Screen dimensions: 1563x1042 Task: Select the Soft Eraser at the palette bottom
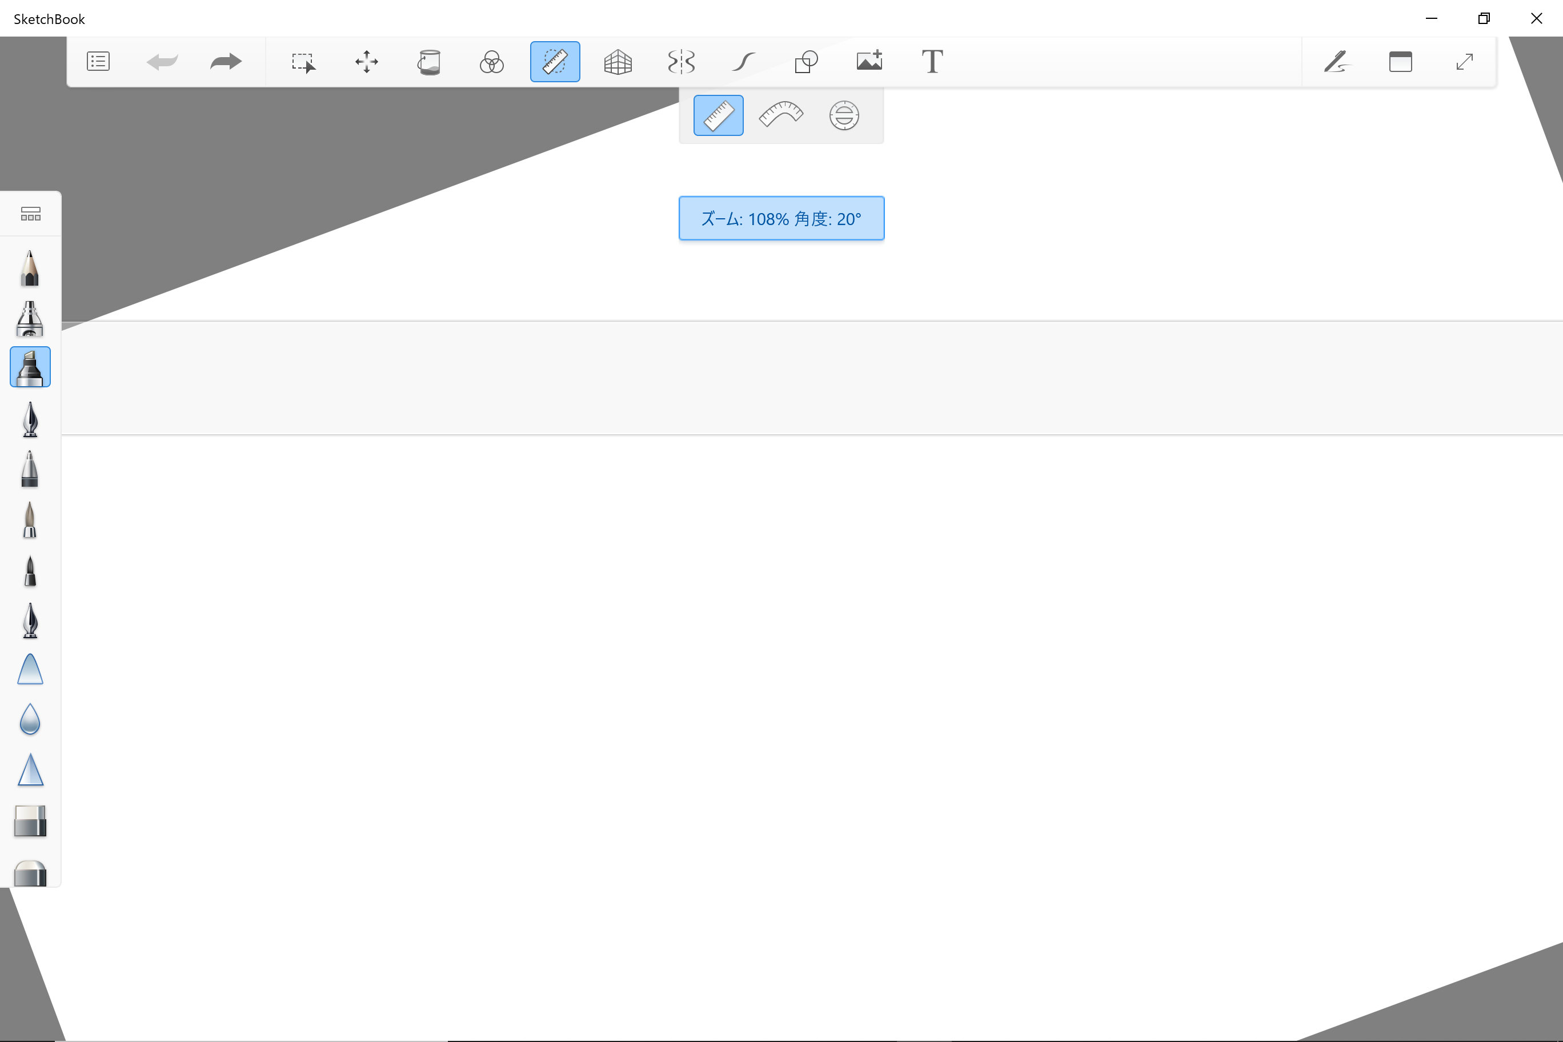pos(30,872)
